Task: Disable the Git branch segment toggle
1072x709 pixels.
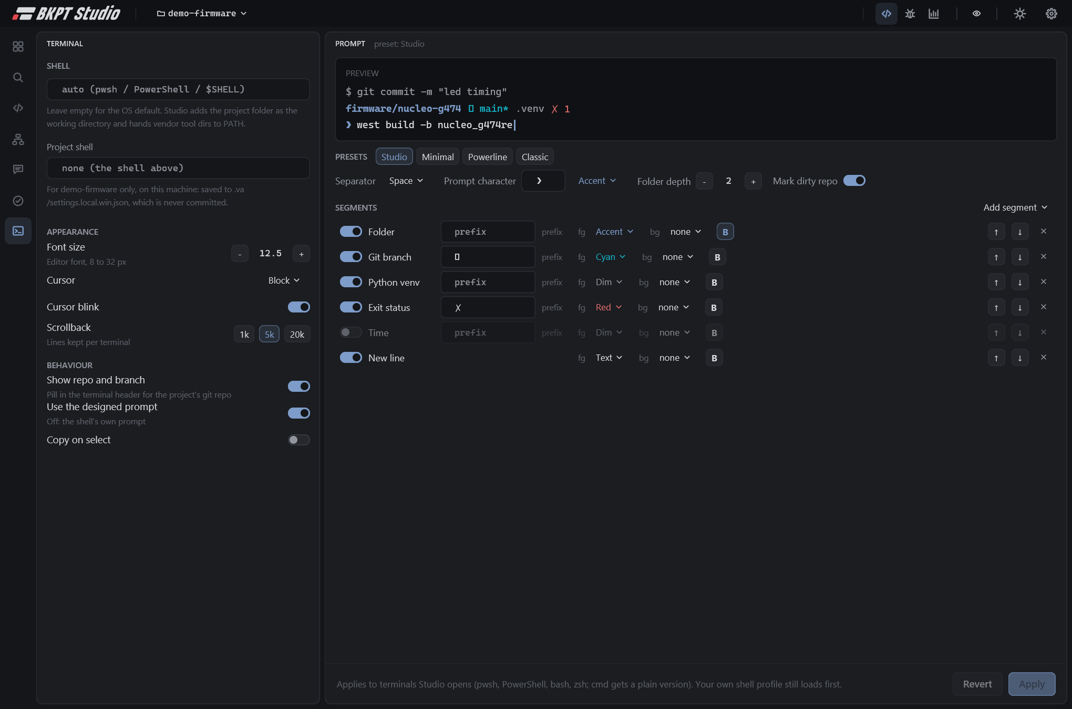Action: (351, 257)
